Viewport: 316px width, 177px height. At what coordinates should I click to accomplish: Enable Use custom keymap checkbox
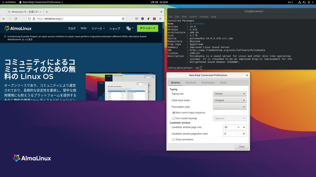click(x=174, y=118)
